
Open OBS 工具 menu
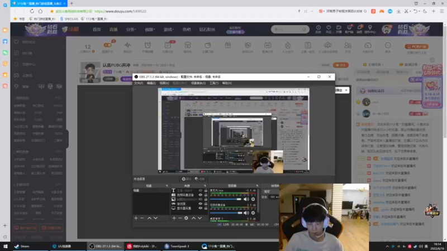[214, 83]
